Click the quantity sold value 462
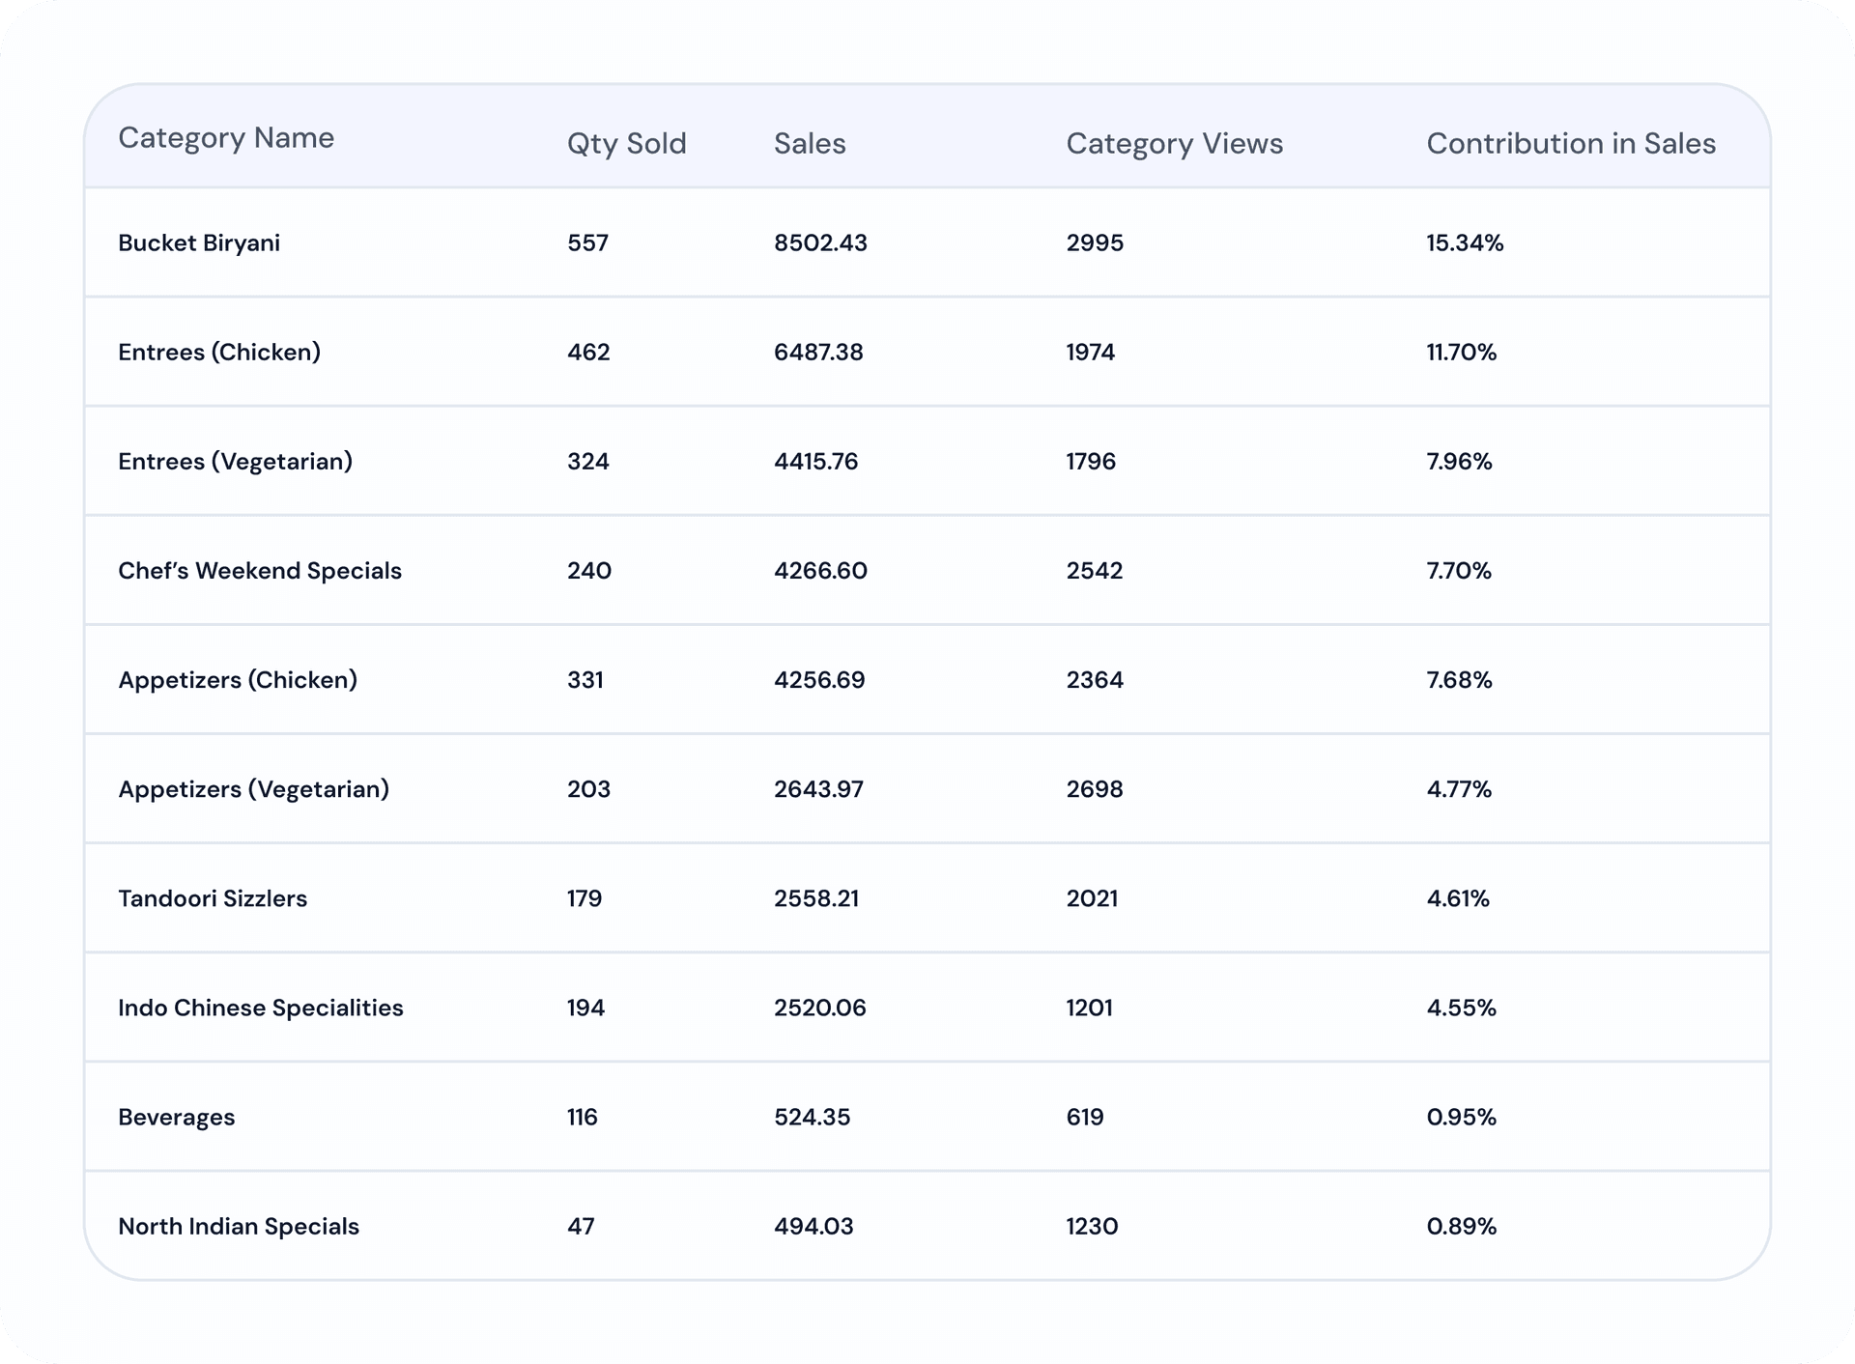1855x1364 pixels. pos(588,352)
